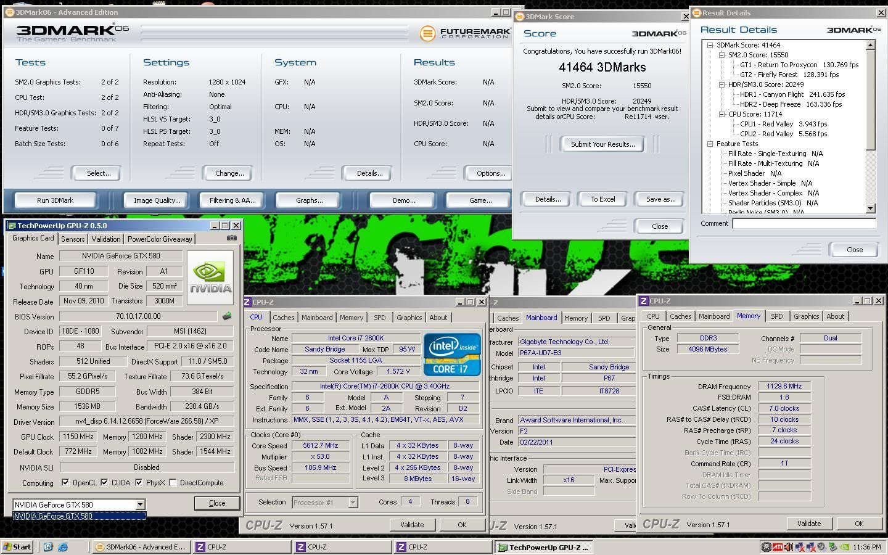Click the DRAM Frequency value 1129.6 MHz
Image resolution: width=888 pixels, height=555 pixels.
pyautogui.click(x=784, y=387)
